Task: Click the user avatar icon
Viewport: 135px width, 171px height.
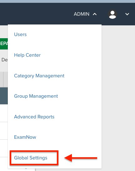Action: pyautogui.click(x=112, y=14)
